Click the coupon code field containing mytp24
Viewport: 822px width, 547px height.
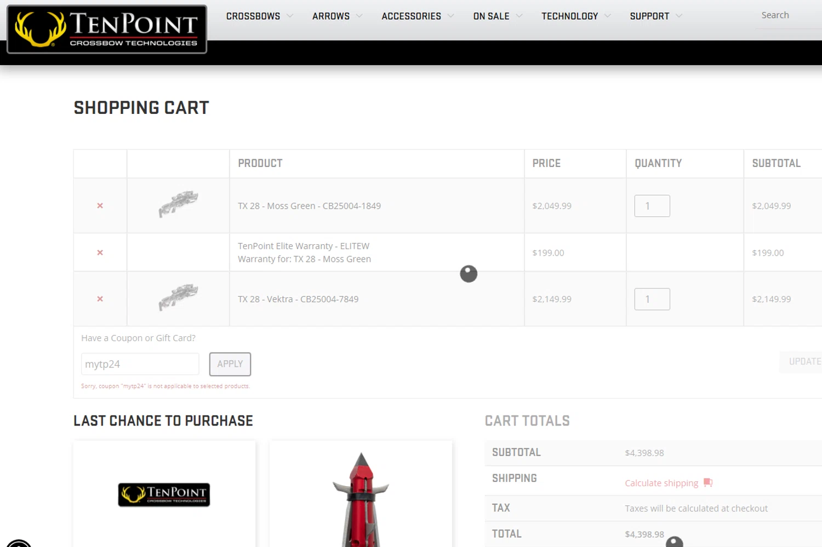tap(140, 364)
